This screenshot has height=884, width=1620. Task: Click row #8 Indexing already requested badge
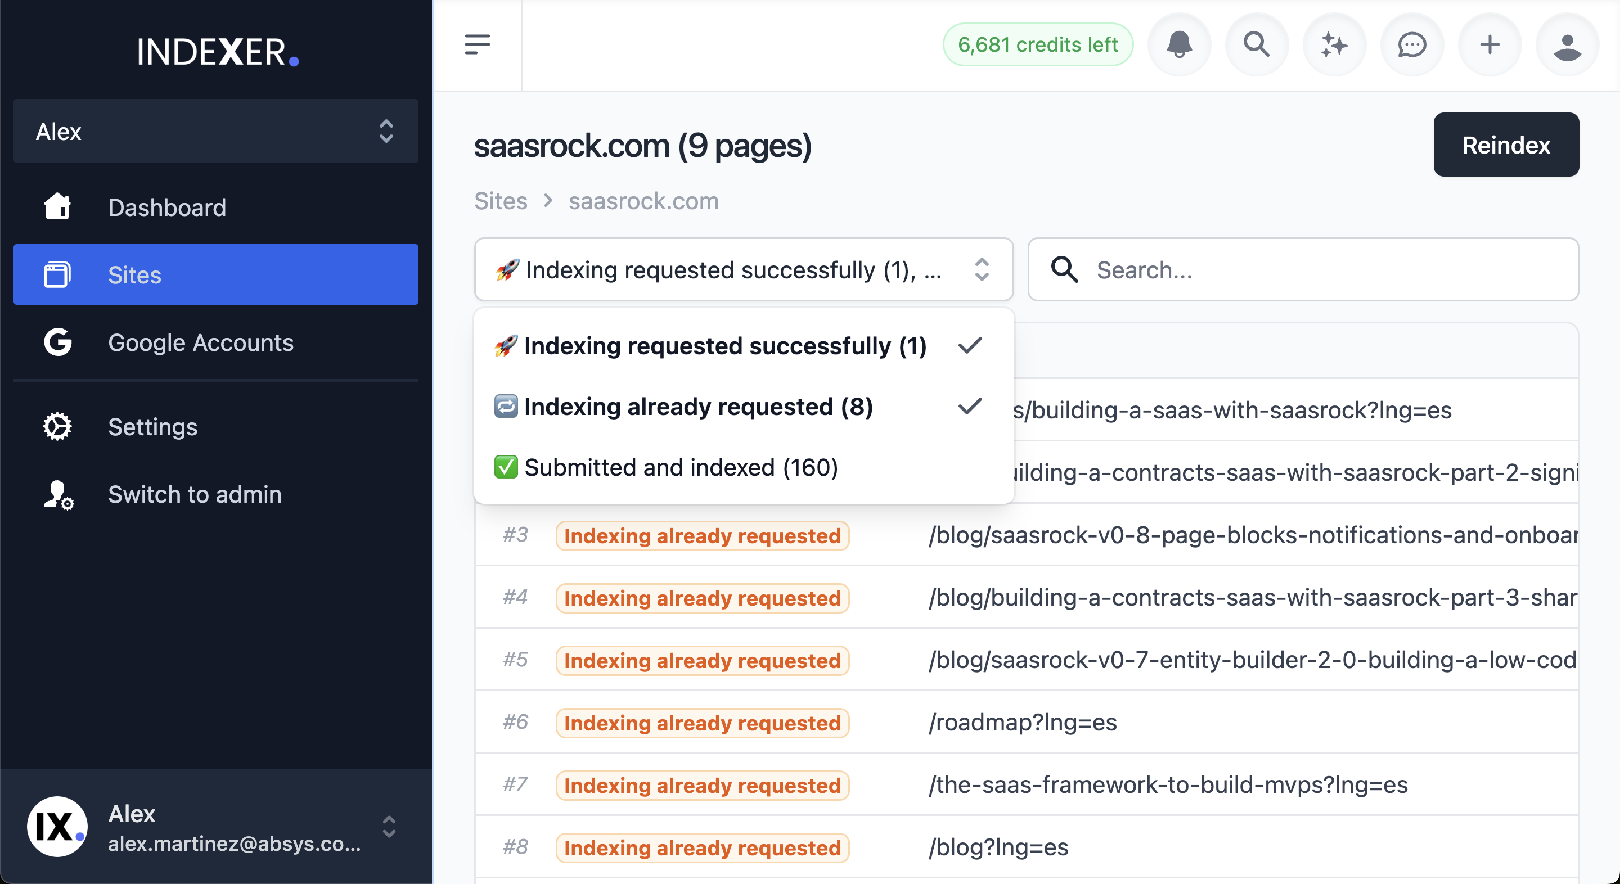point(703,848)
